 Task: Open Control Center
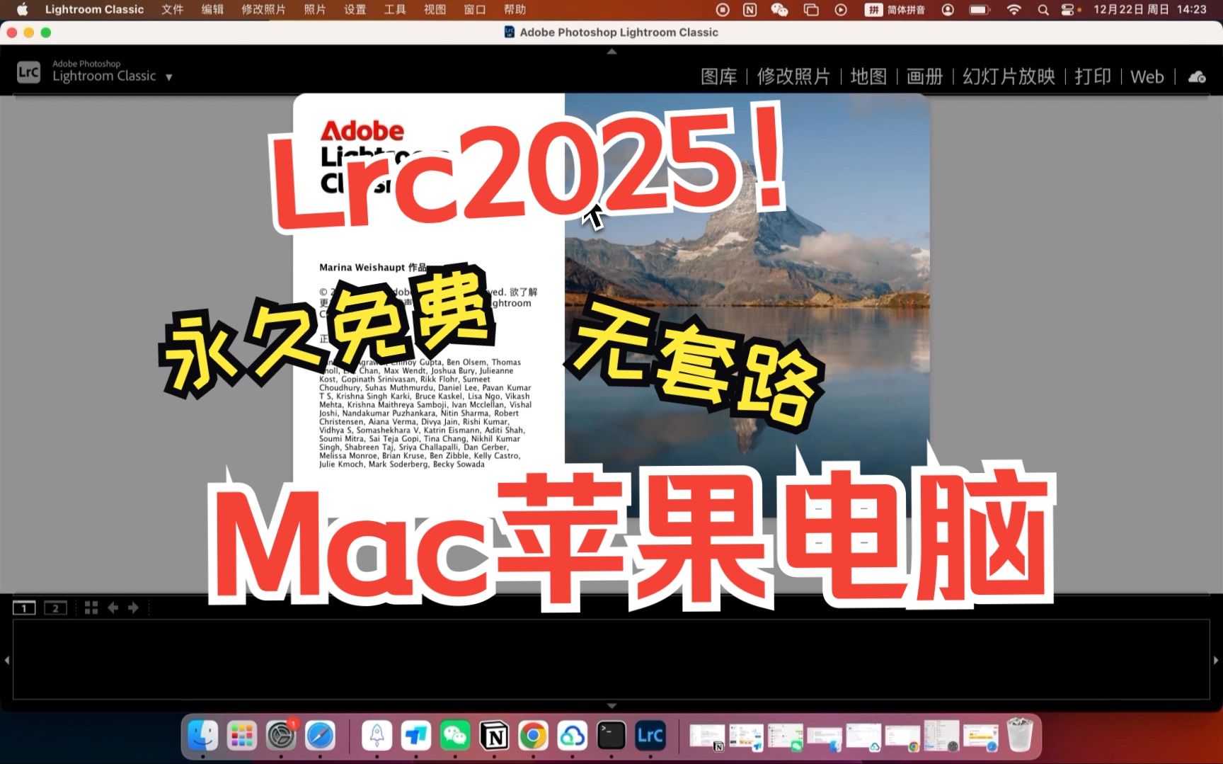[x=1069, y=9]
